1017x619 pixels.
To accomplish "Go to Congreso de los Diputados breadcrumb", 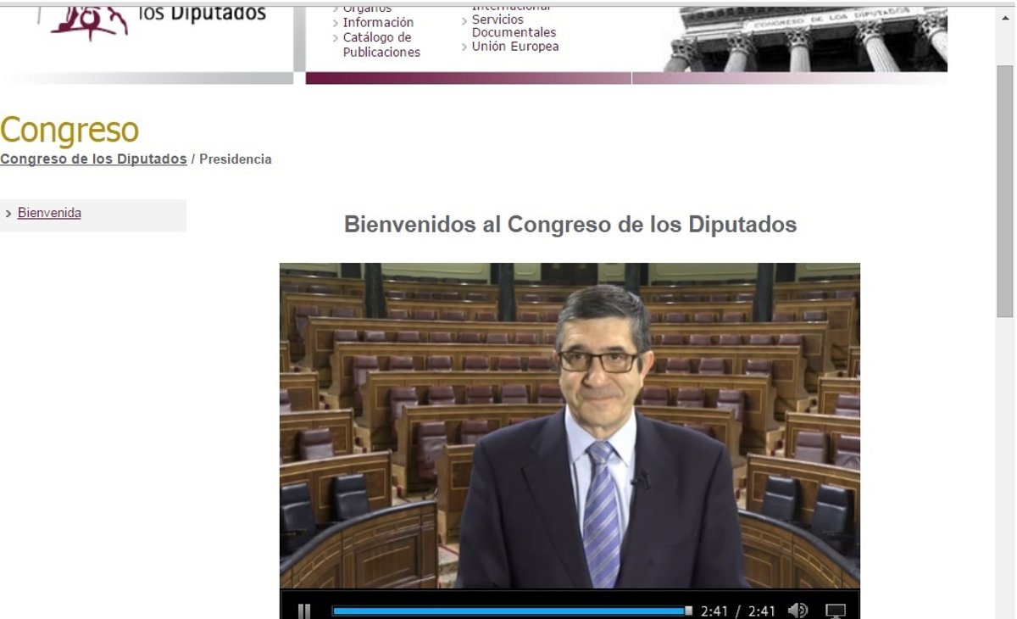I will click(x=93, y=159).
